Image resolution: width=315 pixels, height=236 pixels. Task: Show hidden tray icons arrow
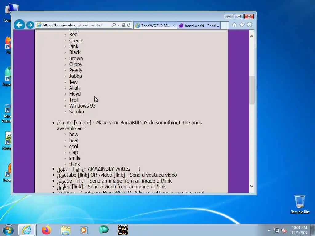click(269, 230)
